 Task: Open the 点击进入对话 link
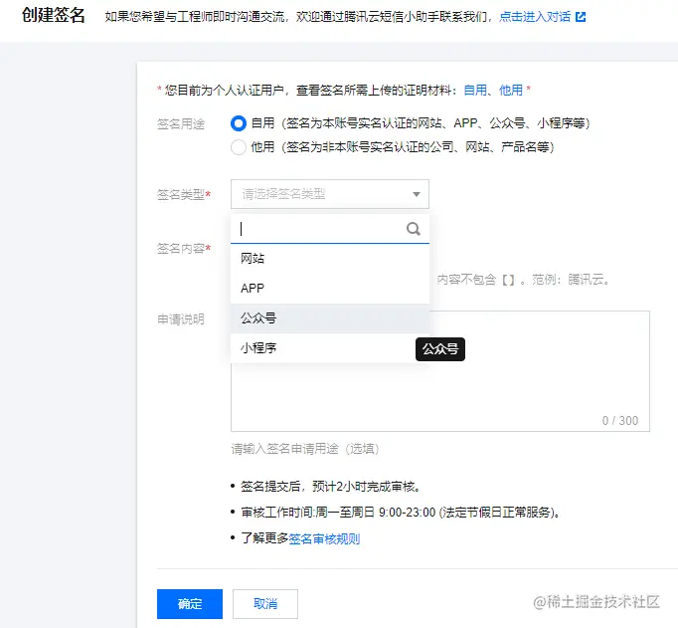tap(535, 17)
